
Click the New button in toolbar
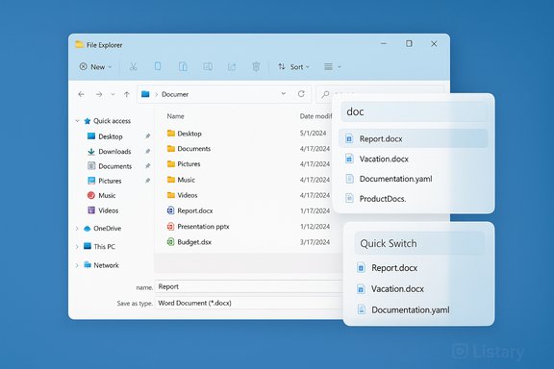click(x=95, y=66)
